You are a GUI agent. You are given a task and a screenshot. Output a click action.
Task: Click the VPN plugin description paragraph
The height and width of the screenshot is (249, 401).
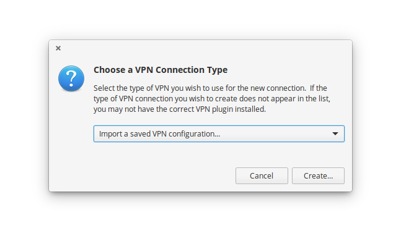coord(212,99)
